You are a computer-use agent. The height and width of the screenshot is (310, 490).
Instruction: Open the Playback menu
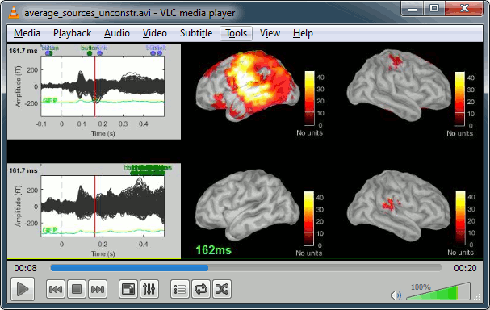72,33
